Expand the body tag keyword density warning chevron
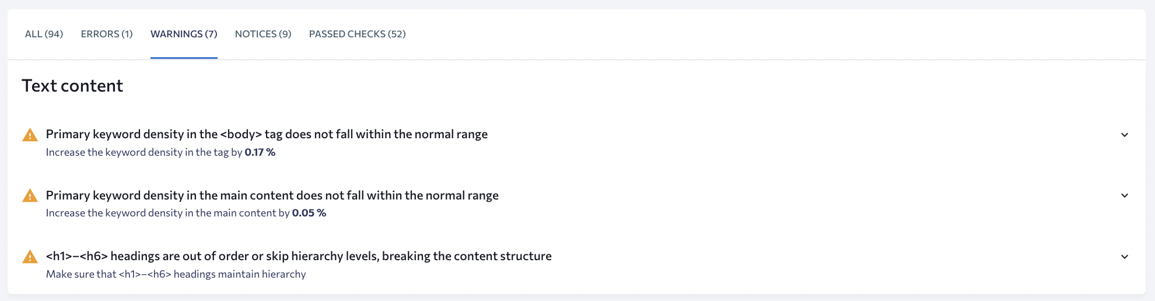 (1125, 135)
